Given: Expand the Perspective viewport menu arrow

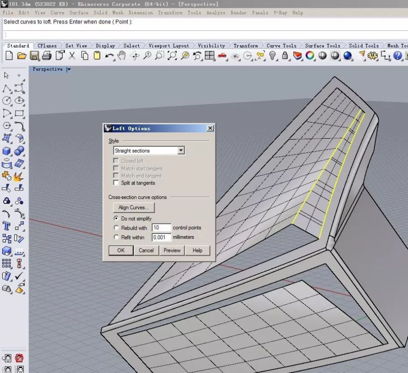Looking at the screenshot, I should coord(69,69).
